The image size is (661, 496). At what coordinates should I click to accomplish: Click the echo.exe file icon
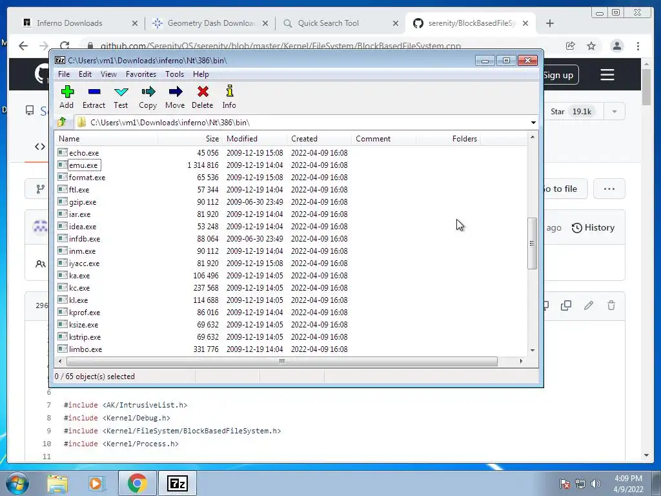[x=63, y=152]
